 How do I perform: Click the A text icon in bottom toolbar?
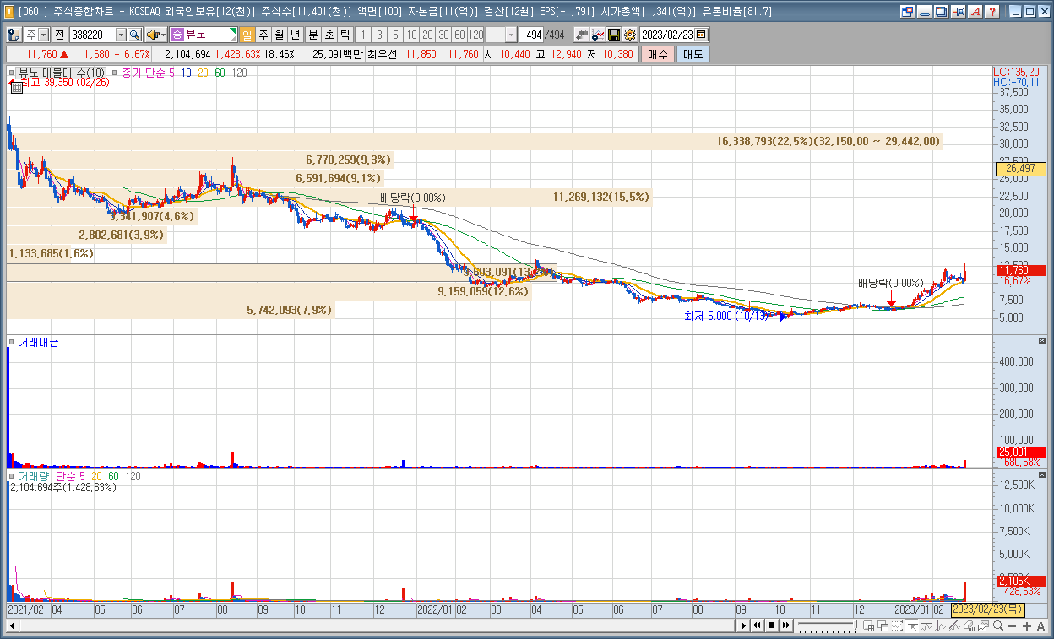point(1040,625)
